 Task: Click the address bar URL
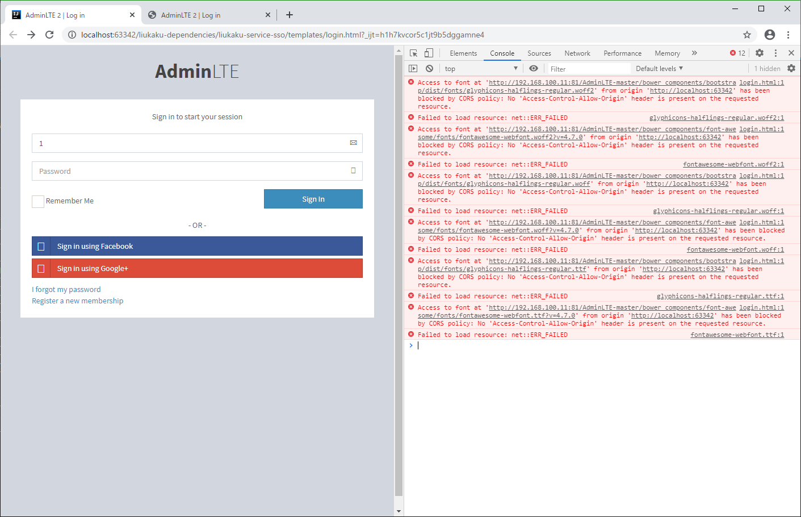[282, 35]
